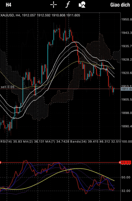Select the yellow curve in RSI window
The width and height of the screenshot is (132, 201).
[x=76, y=169]
